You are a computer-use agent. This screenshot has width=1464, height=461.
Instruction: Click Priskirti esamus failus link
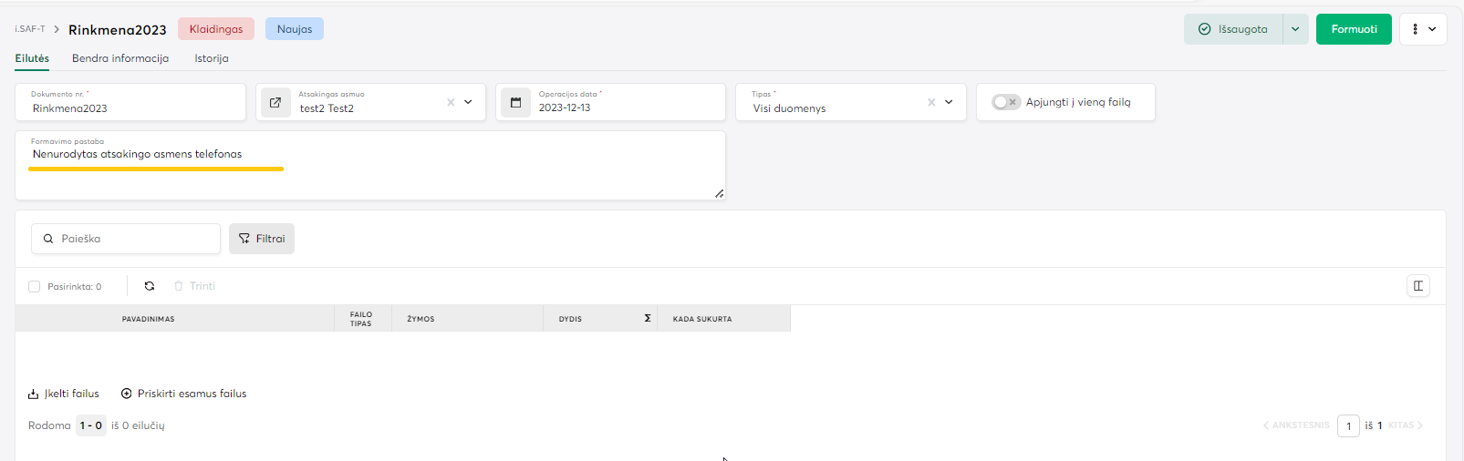pos(184,394)
